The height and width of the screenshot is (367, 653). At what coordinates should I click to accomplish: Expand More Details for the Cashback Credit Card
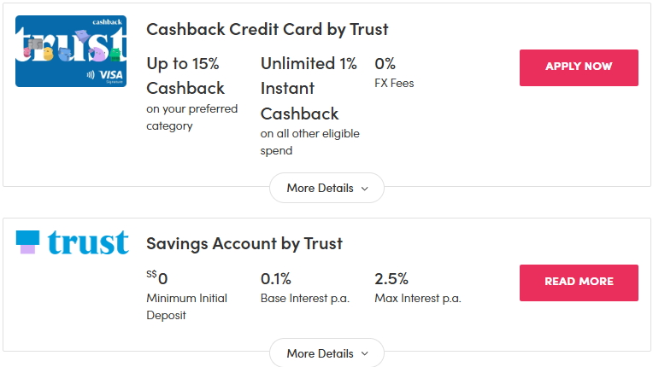coord(326,188)
